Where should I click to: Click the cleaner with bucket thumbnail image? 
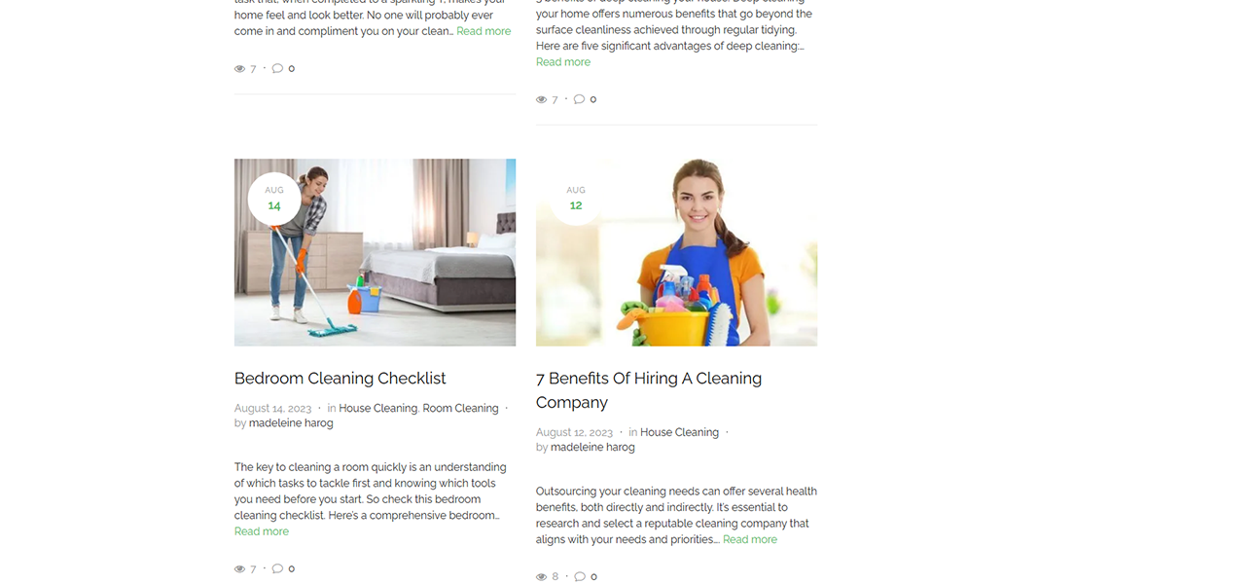point(676,252)
